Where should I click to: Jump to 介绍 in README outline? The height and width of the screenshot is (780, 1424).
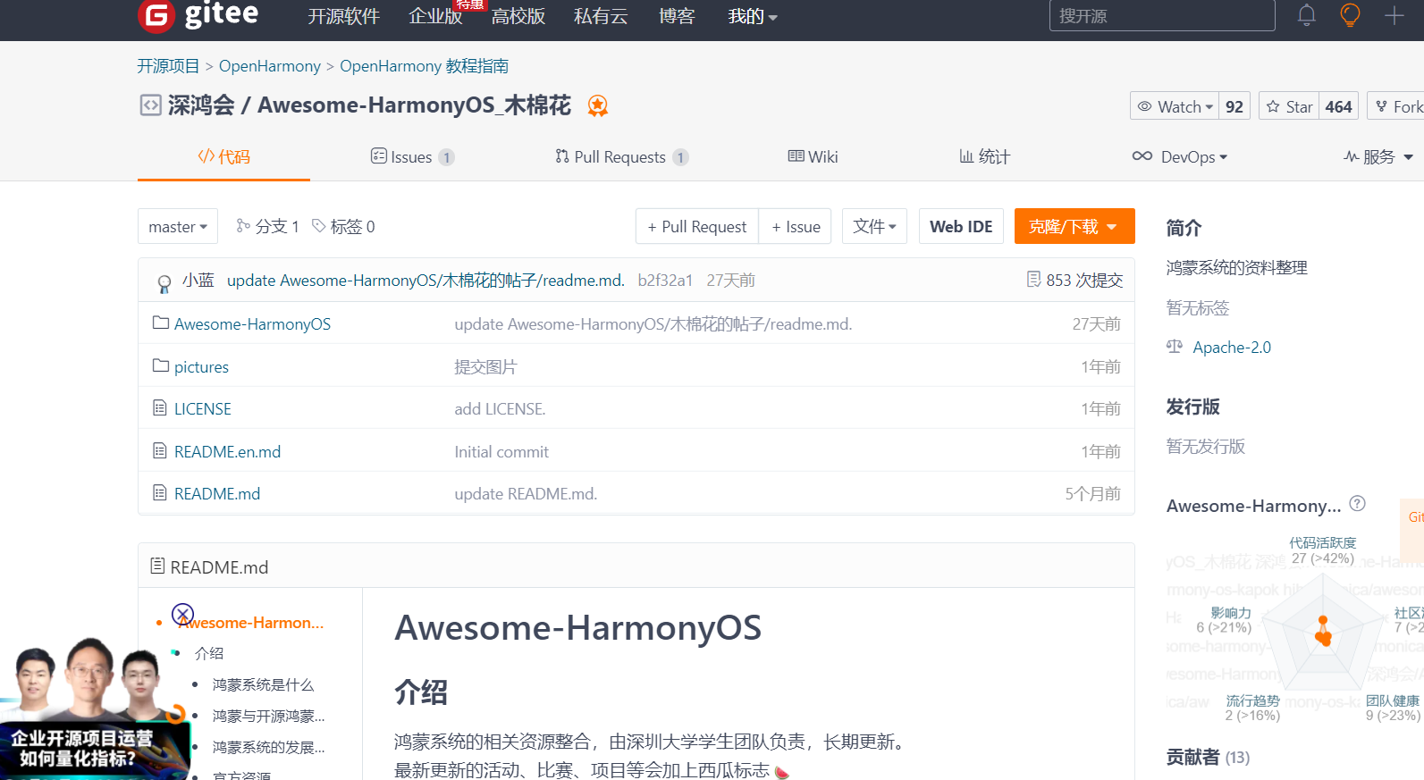point(209,654)
